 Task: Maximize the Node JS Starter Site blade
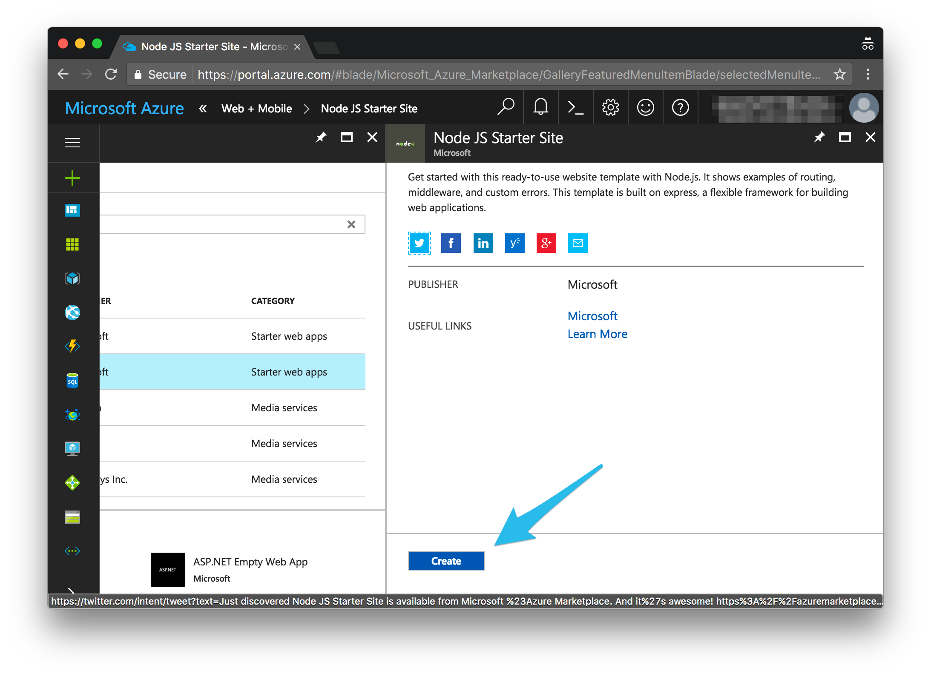(x=845, y=137)
